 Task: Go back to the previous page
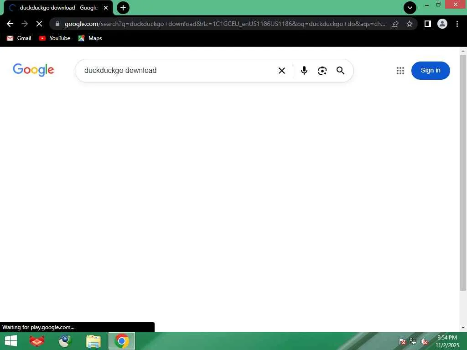(10, 24)
